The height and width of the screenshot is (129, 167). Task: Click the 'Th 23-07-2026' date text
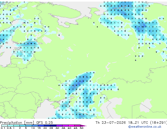[111, 123]
